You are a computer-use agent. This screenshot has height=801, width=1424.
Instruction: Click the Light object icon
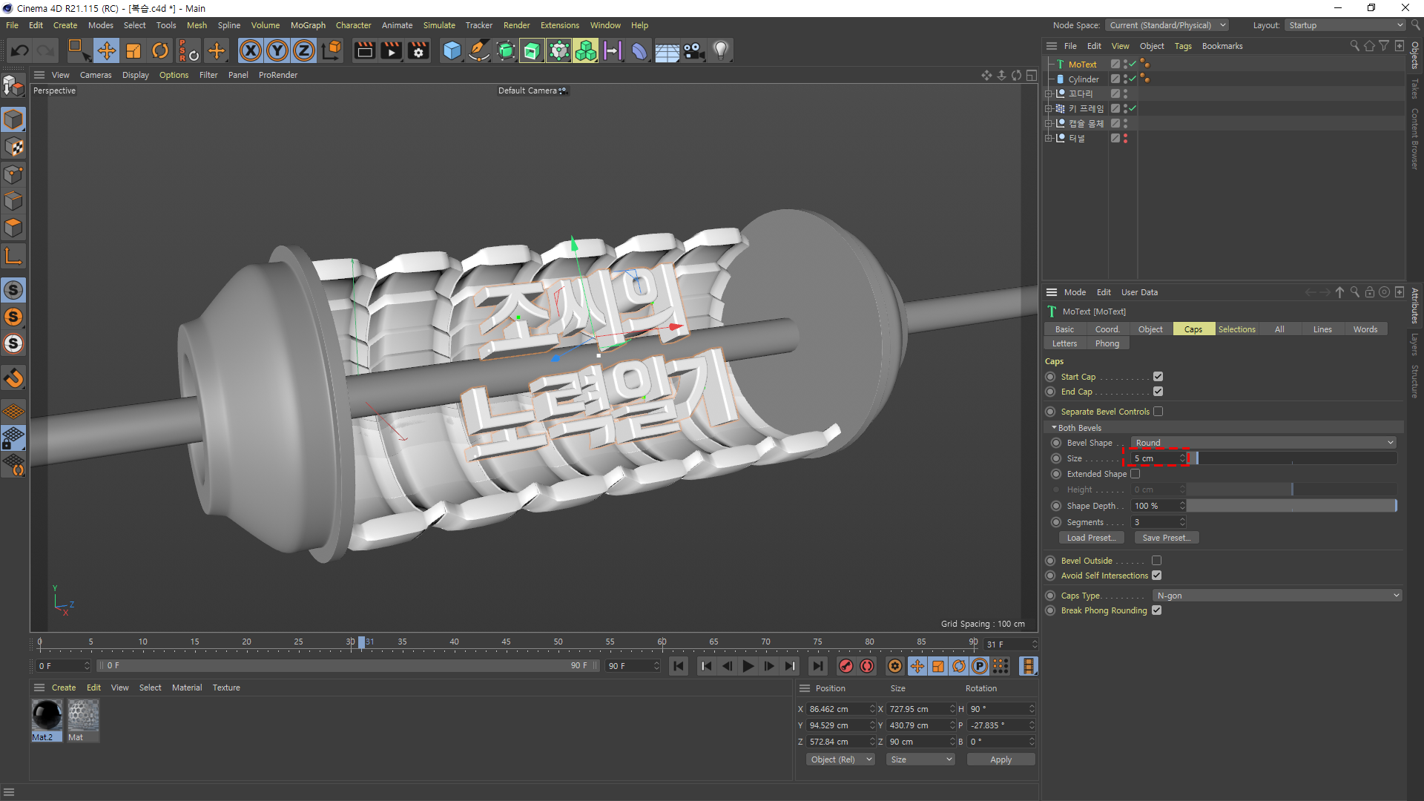pyautogui.click(x=721, y=50)
